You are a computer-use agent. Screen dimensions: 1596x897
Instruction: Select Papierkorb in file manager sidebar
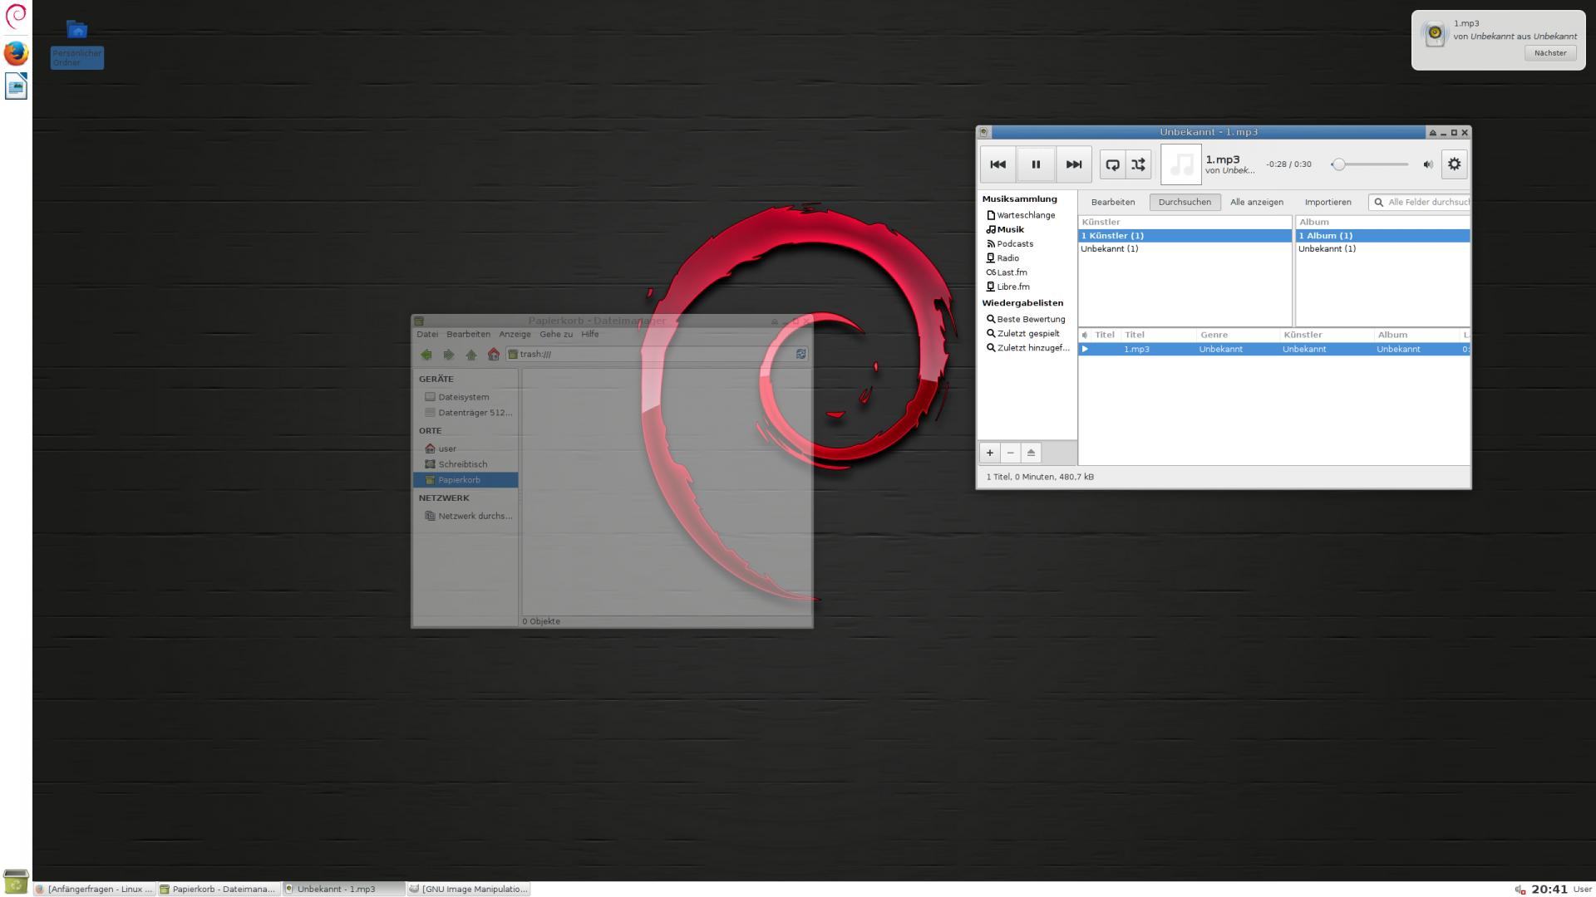(x=465, y=480)
